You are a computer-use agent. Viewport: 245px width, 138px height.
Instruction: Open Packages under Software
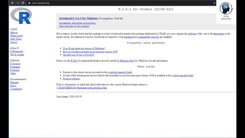click(x=15, y=70)
